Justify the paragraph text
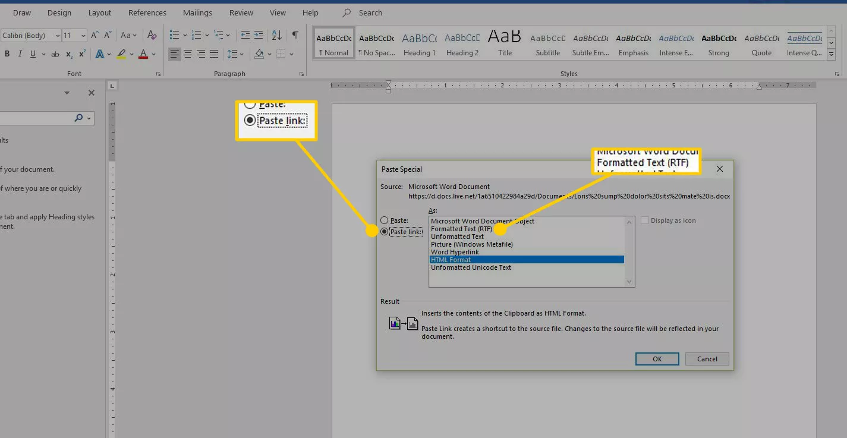847x438 pixels. pos(214,54)
